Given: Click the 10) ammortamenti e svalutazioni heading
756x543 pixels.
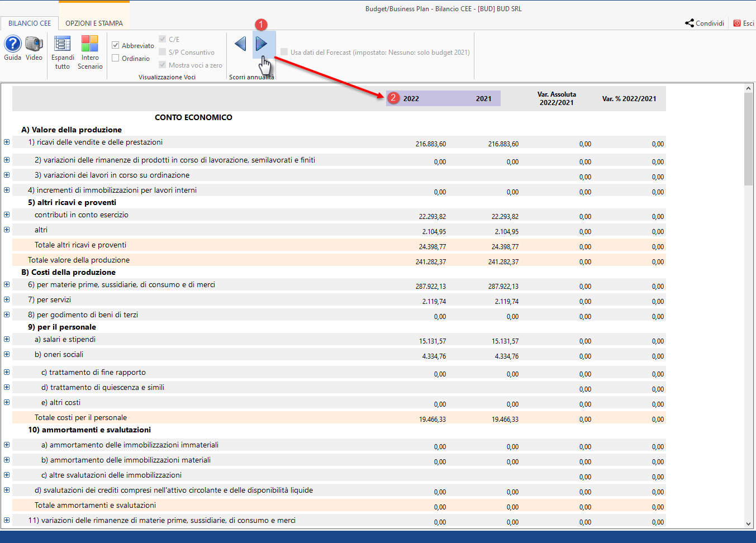Looking at the screenshot, I should coord(89,430).
